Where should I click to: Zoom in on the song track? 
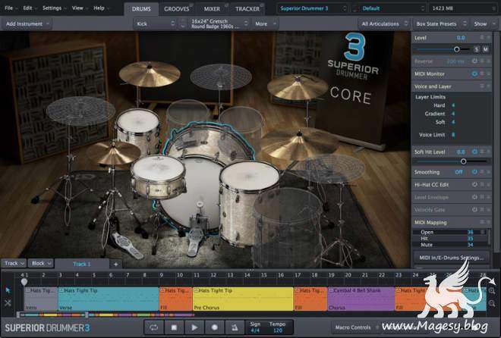click(x=492, y=290)
